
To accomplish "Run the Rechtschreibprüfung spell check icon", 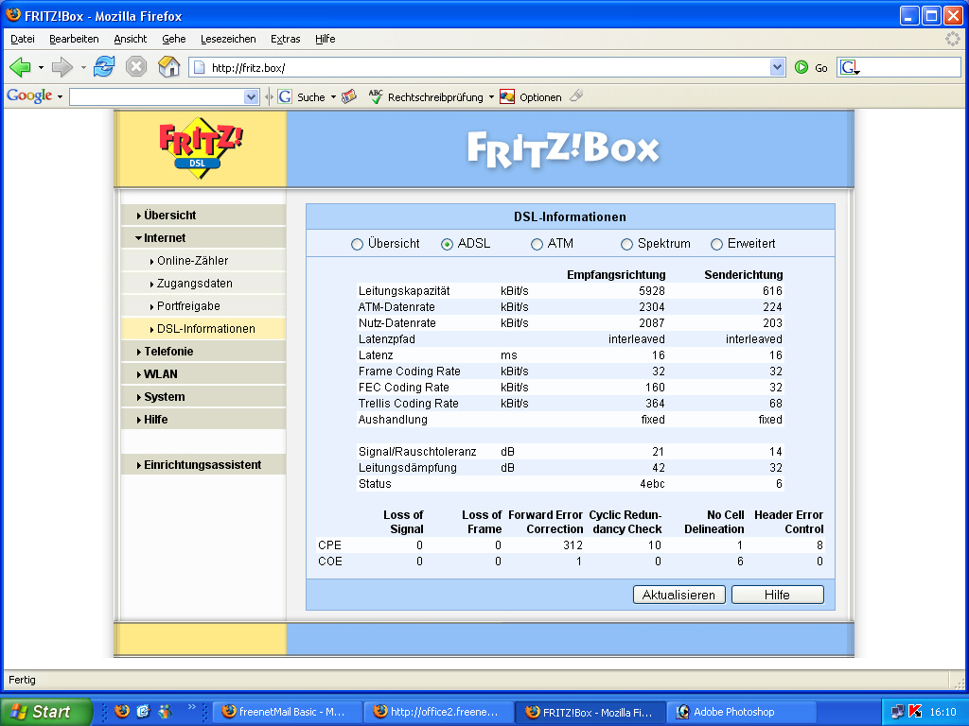I will pos(376,96).
